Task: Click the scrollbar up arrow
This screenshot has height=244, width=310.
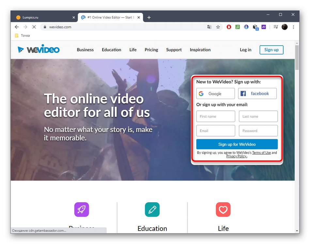Action: coord(297,43)
